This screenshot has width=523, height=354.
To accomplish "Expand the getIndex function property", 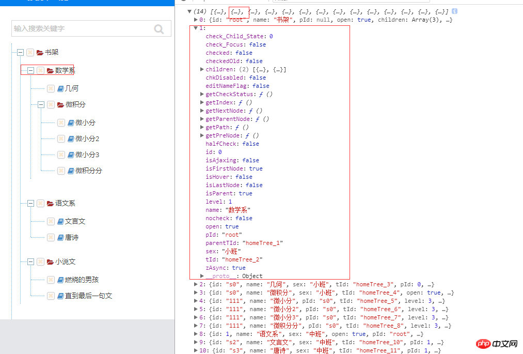I will coord(202,102).
